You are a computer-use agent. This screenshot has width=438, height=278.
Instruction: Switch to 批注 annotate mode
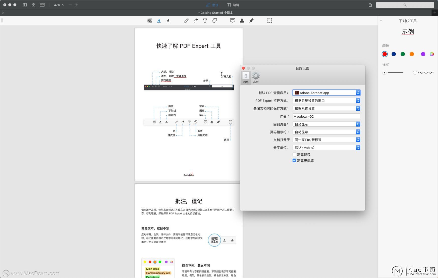[212, 5]
